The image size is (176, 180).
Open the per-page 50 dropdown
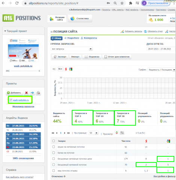tap(93, 133)
